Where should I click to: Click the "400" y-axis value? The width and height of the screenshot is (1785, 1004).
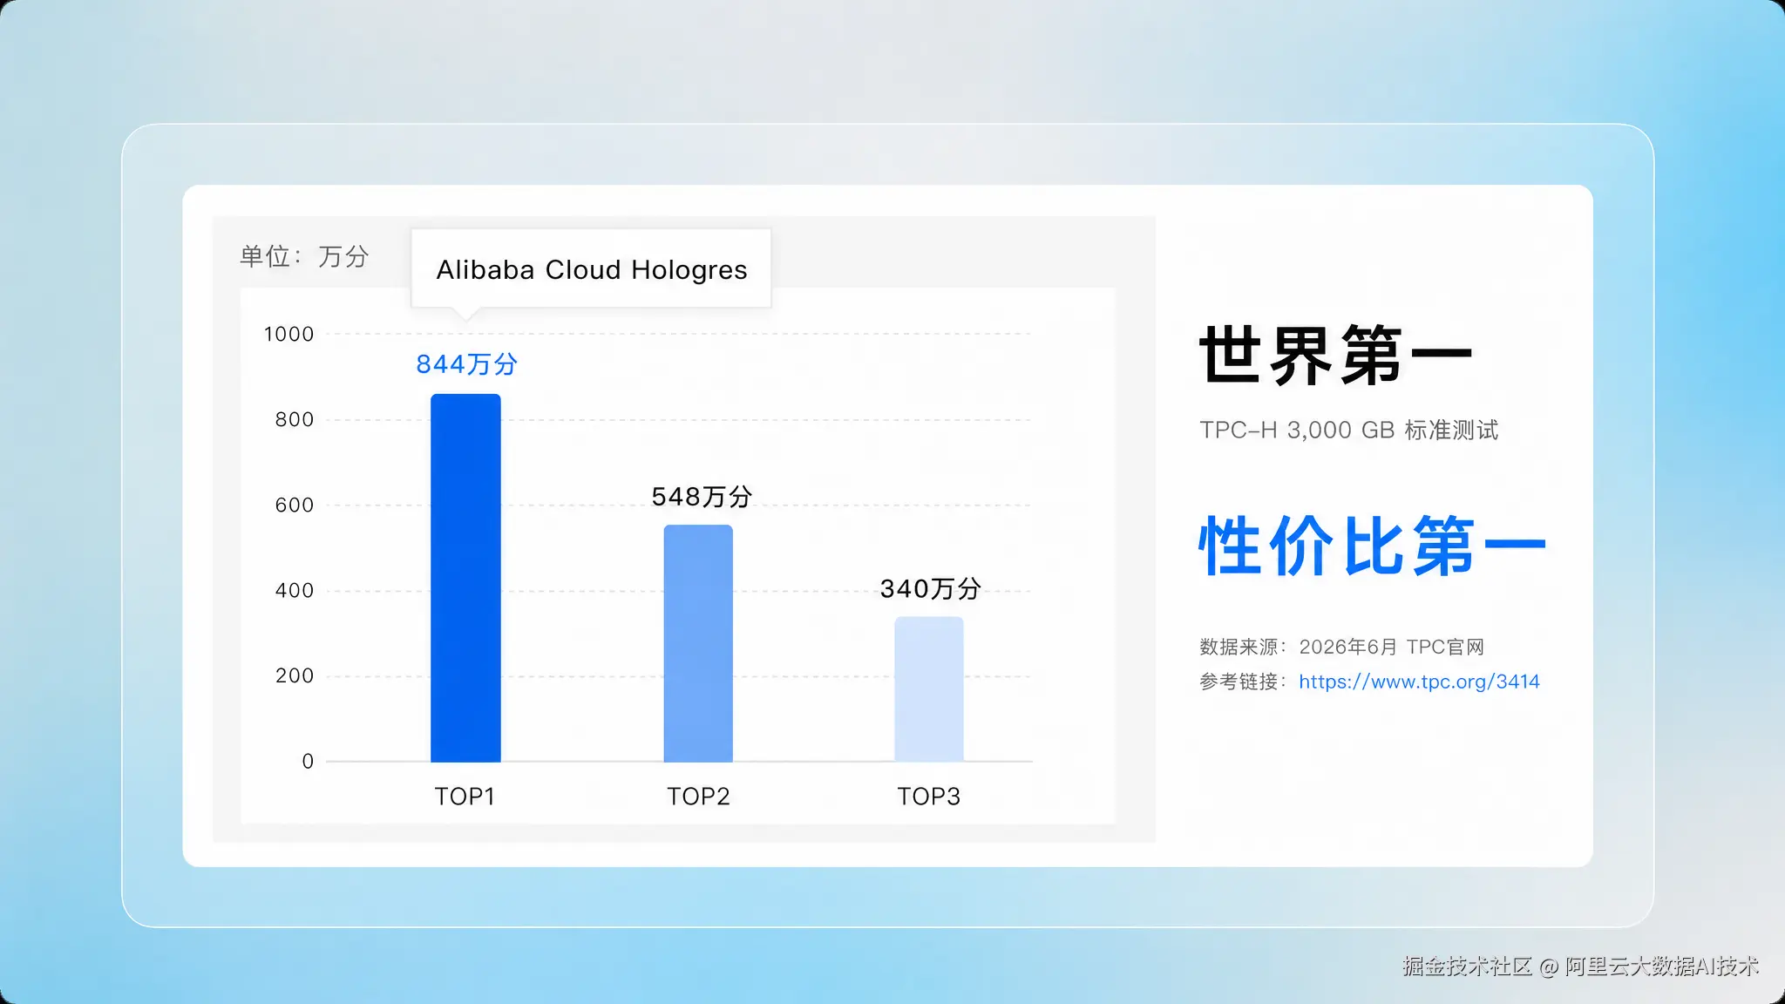coord(295,591)
